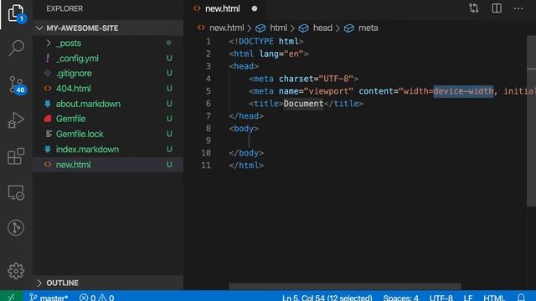Click the closing body tag line

tap(246, 153)
